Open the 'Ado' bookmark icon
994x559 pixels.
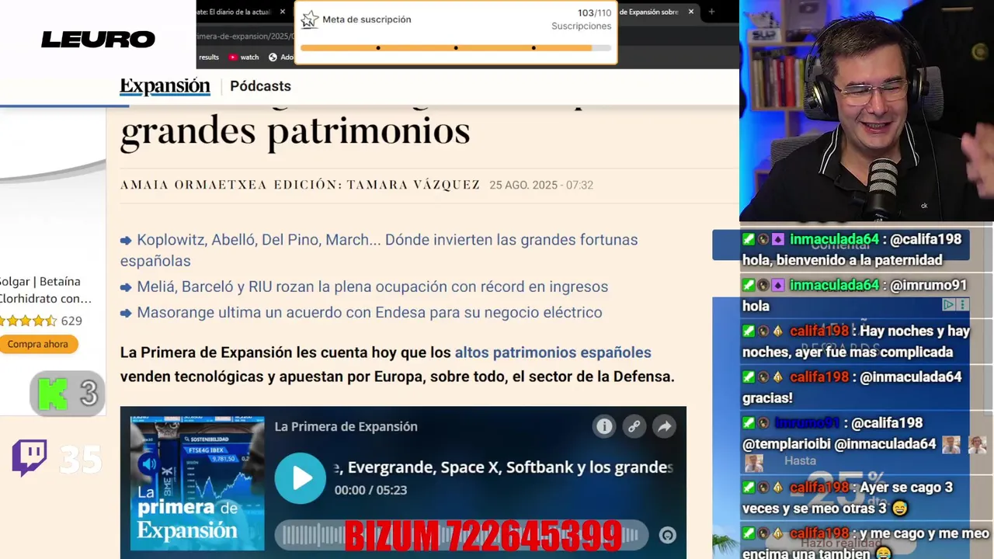pyautogui.click(x=281, y=57)
